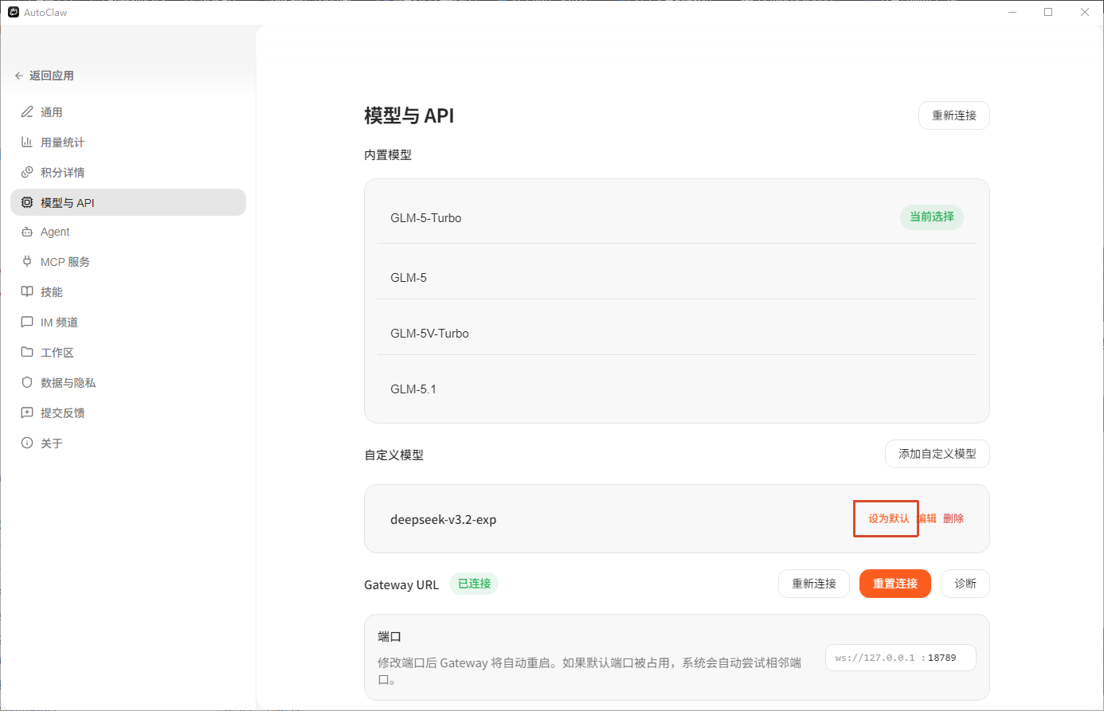Go to 用量统计 in sidebar
Screen dimensions: 1104x711
[x=128, y=143]
